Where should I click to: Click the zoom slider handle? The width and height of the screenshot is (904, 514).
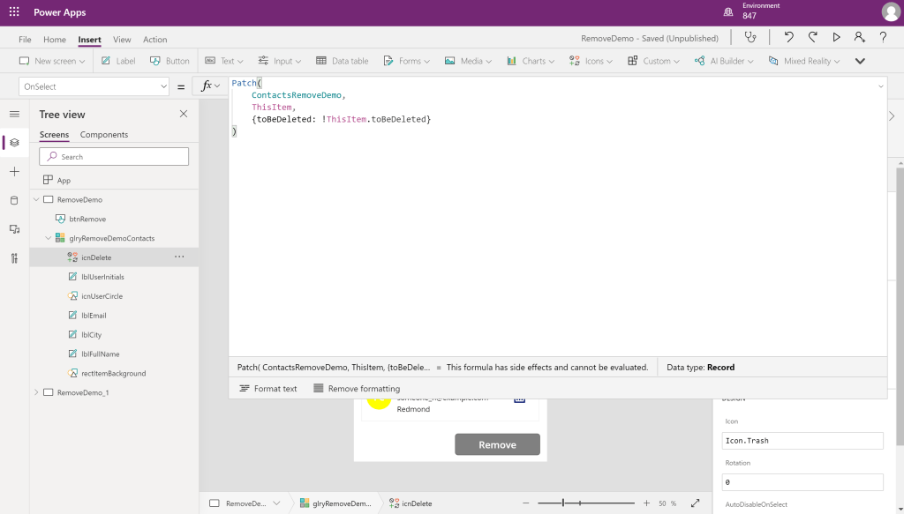pos(564,503)
